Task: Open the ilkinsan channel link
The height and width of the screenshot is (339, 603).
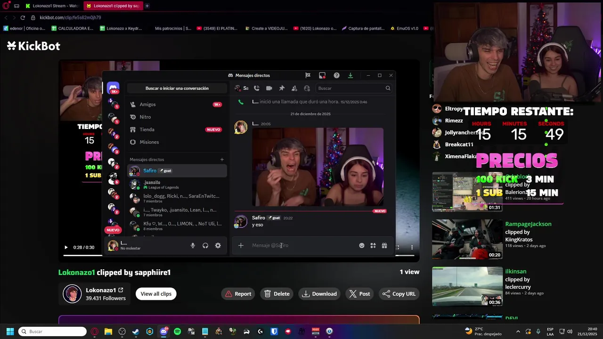Action: point(515,271)
